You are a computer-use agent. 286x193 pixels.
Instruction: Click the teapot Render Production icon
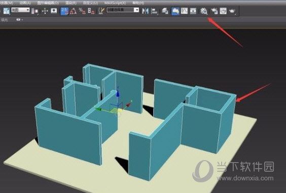click(233, 11)
